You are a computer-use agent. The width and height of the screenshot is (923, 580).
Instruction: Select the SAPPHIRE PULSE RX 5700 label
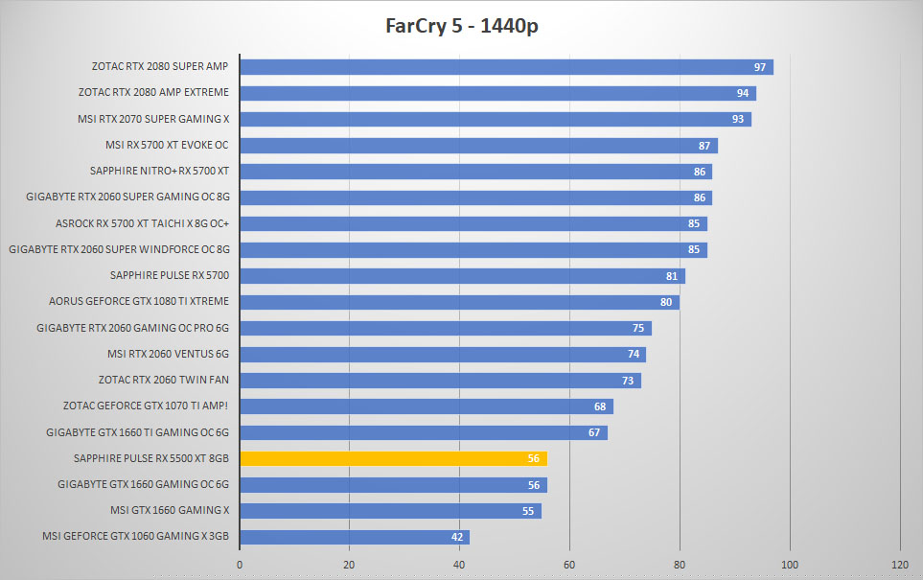point(170,275)
